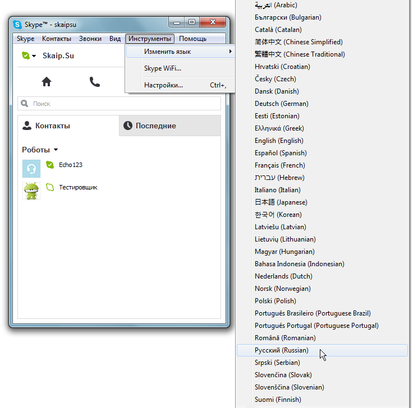Select English (English) from language list

(278, 141)
